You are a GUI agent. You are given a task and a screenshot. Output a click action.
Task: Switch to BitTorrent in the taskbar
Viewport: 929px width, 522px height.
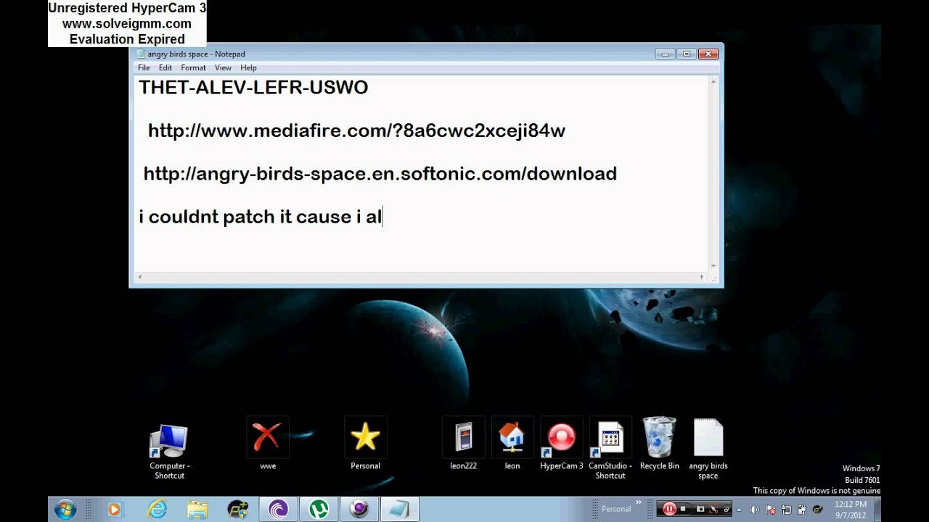coord(278,509)
